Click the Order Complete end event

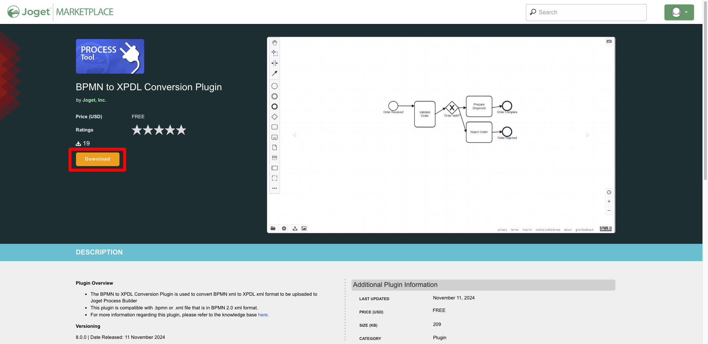[507, 106]
